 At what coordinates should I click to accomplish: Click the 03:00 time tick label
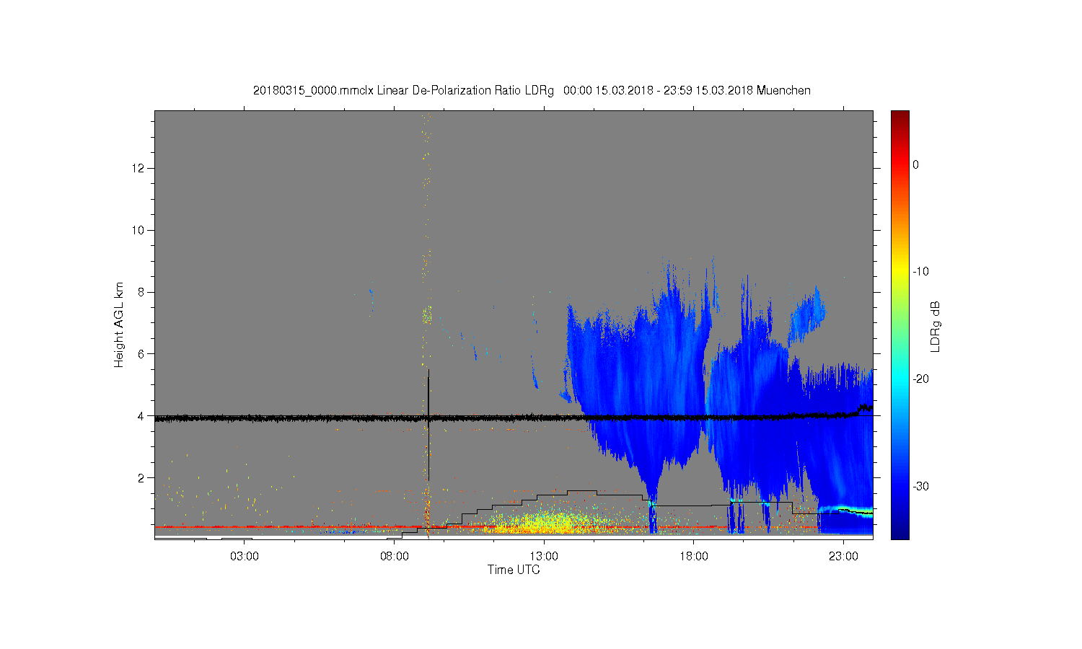click(245, 556)
